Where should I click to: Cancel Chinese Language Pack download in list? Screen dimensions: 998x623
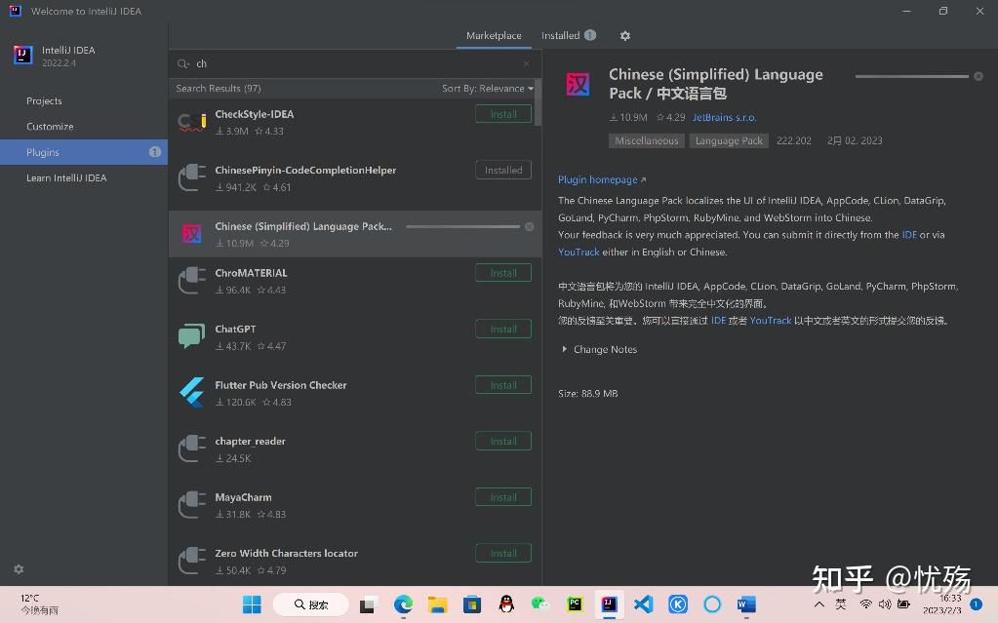coord(529,226)
